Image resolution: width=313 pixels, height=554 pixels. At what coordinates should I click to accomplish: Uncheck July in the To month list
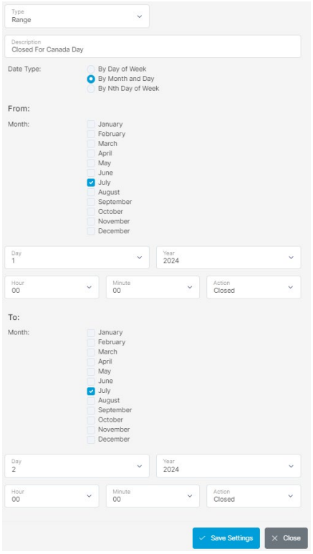[91, 391]
